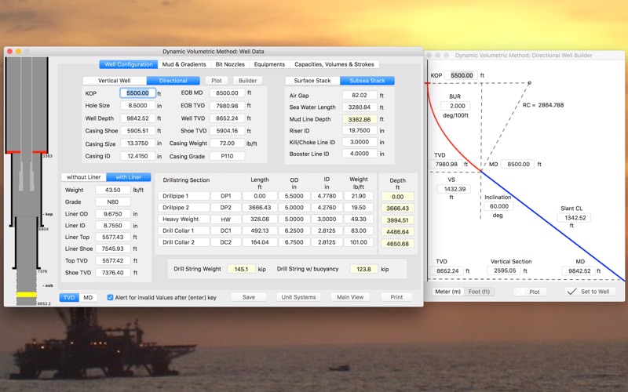Click the Slant CL field in Builder
This screenshot has height=392, width=628.
[x=574, y=218]
